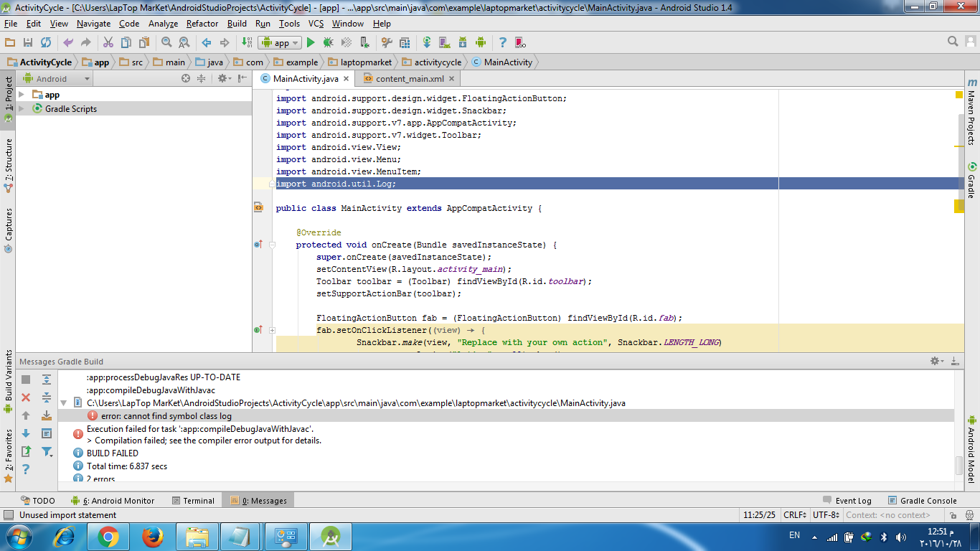The image size is (980, 551).
Task: Open the Terminal tool window
Action: pyautogui.click(x=193, y=501)
